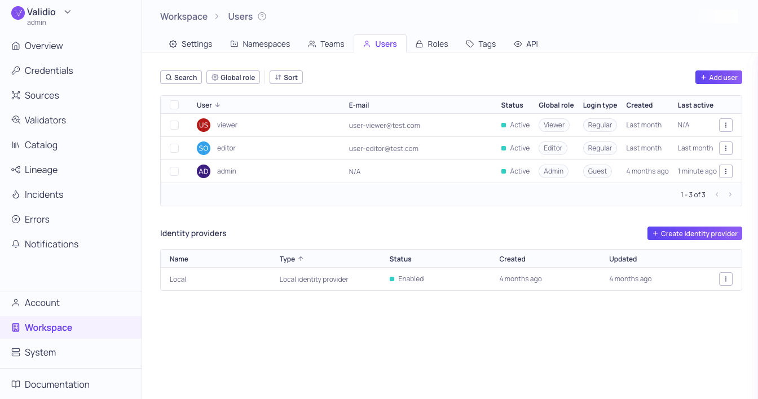Click the Guest login type badge

(597, 171)
